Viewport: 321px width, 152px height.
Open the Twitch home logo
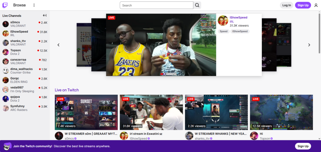coord(5,5)
